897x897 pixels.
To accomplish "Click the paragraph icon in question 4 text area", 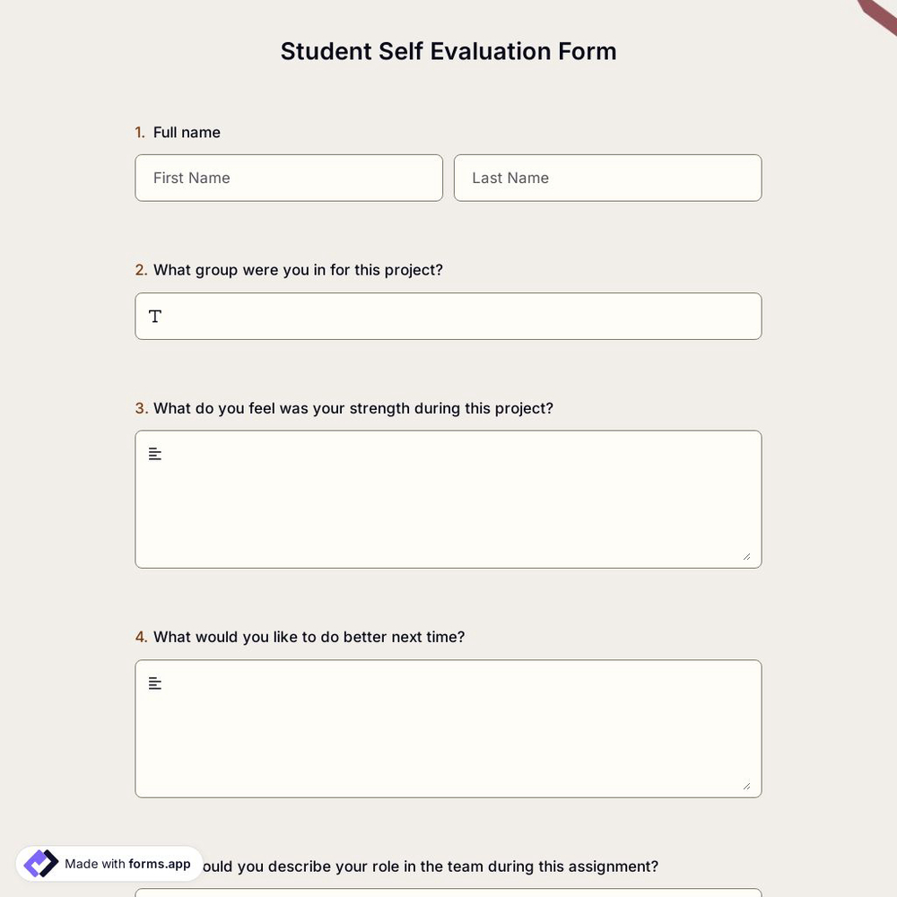I will pos(154,683).
